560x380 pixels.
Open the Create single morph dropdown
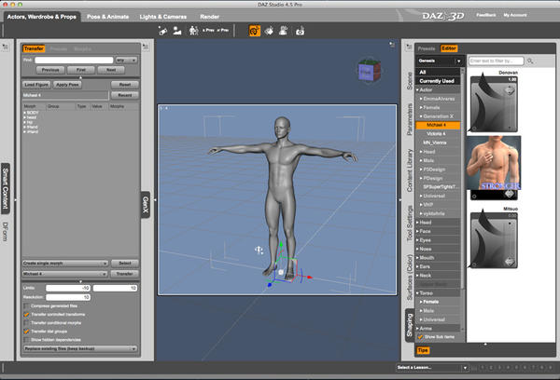(x=65, y=264)
